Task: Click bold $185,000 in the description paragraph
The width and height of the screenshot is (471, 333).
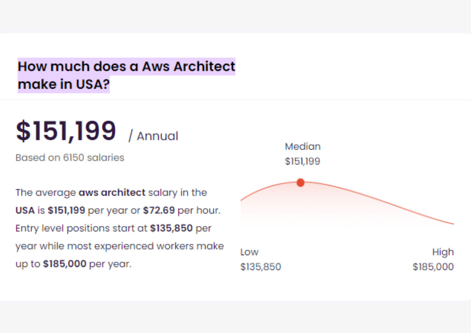Action: pos(64,264)
